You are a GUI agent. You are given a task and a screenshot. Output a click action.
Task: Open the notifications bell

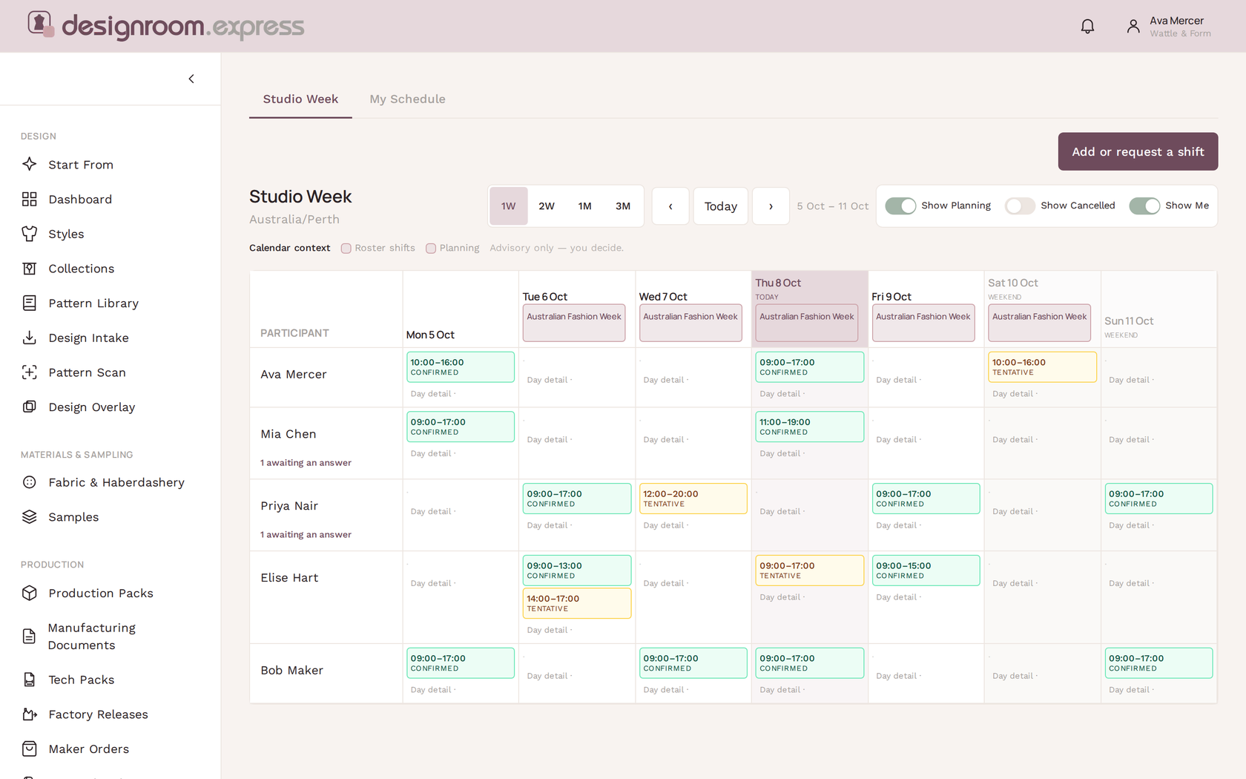coord(1087,27)
